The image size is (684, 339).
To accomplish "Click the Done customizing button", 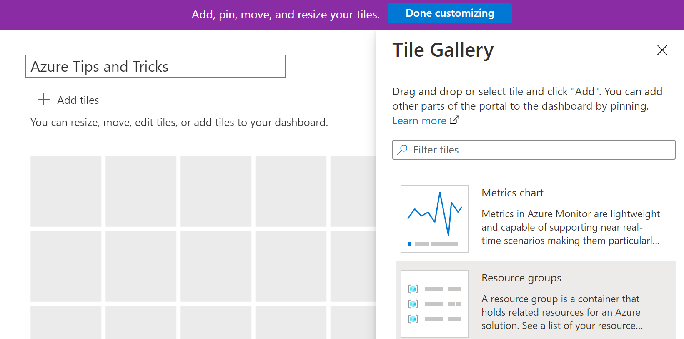I will [x=450, y=13].
